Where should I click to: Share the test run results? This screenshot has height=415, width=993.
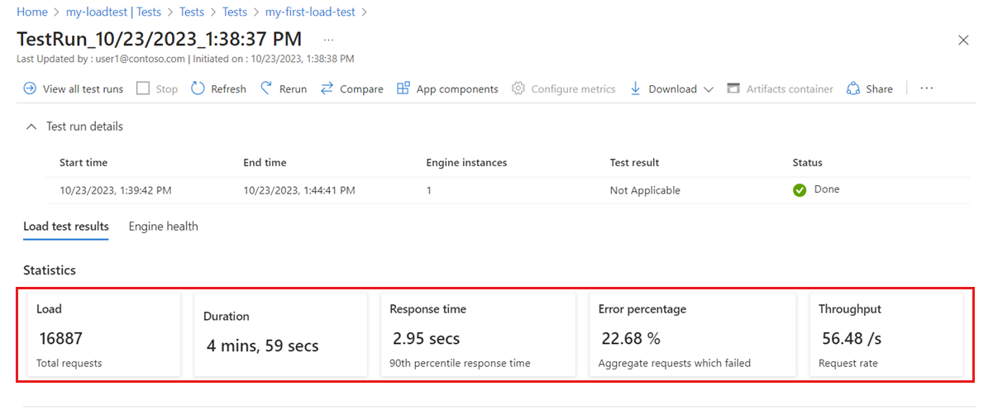point(870,88)
